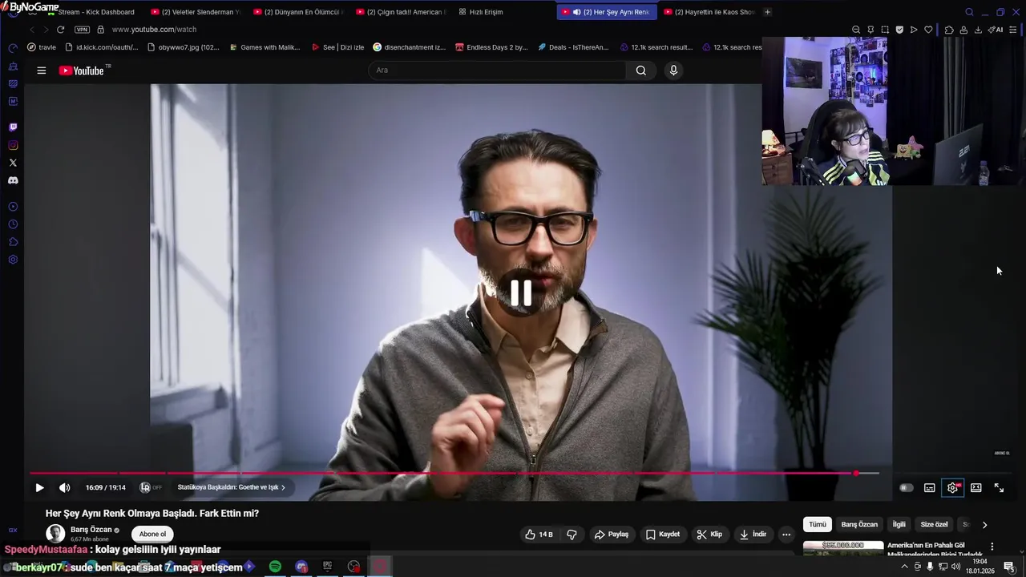Open Discord in browser sidebar
This screenshot has height=577, width=1026.
(13, 180)
